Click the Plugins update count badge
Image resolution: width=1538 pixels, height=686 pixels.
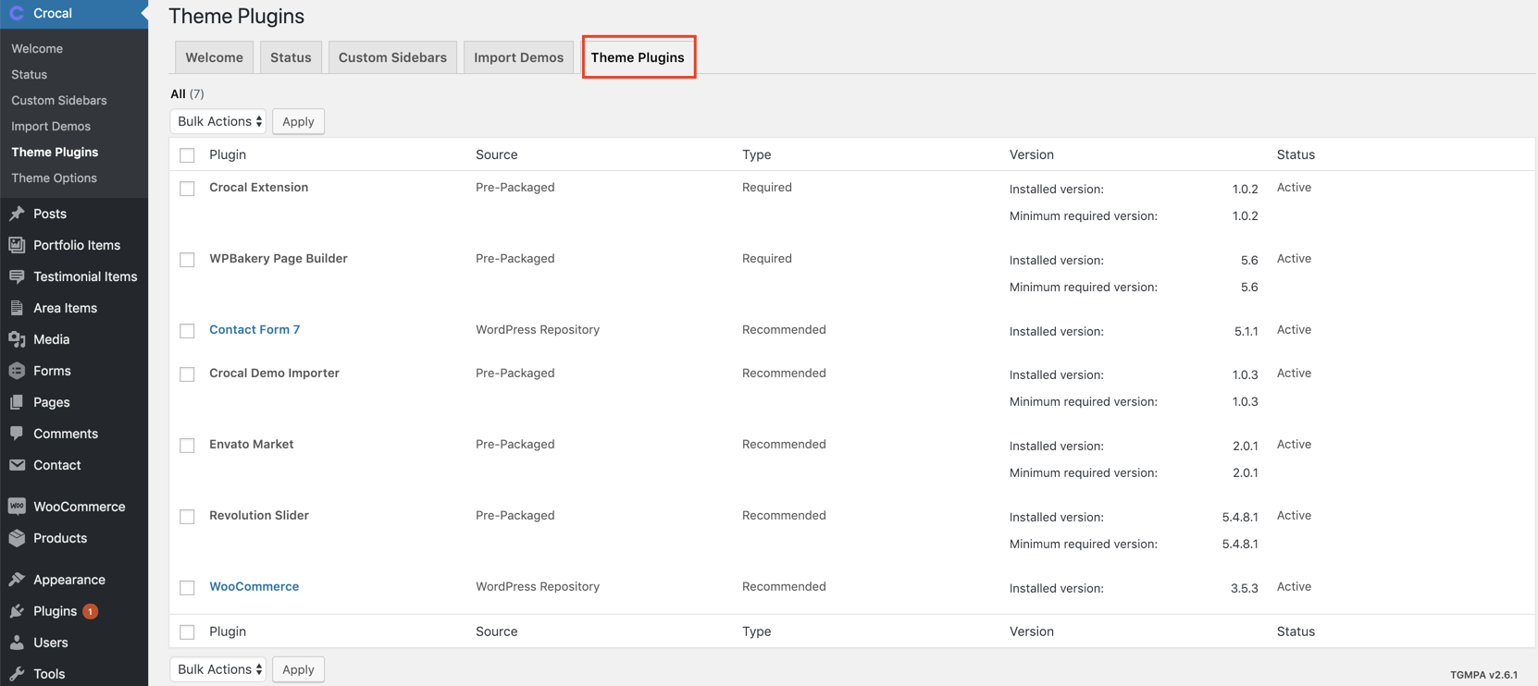(90, 611)
